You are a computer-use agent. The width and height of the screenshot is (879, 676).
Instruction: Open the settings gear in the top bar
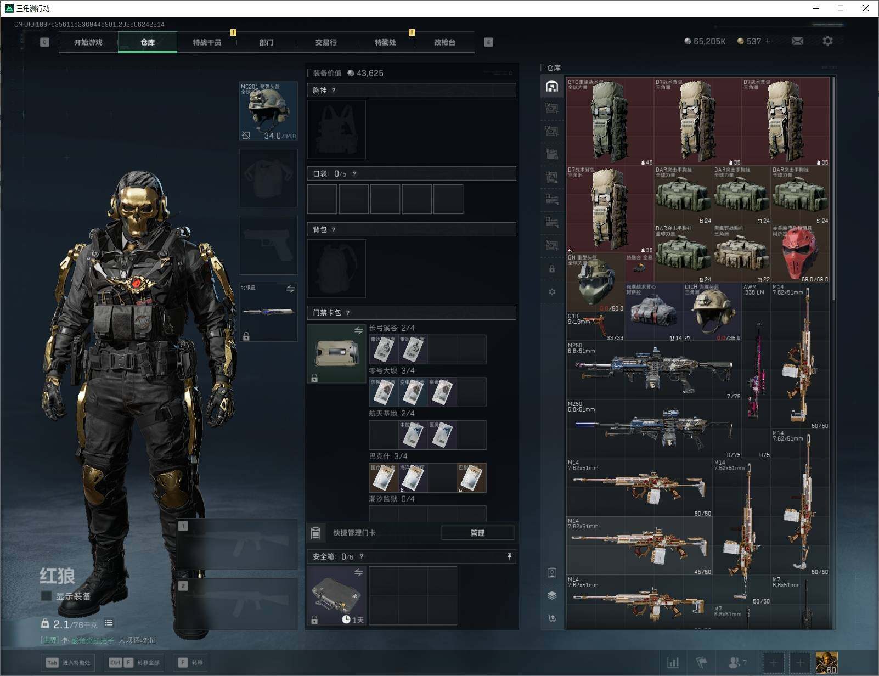(x=827, y=41)
